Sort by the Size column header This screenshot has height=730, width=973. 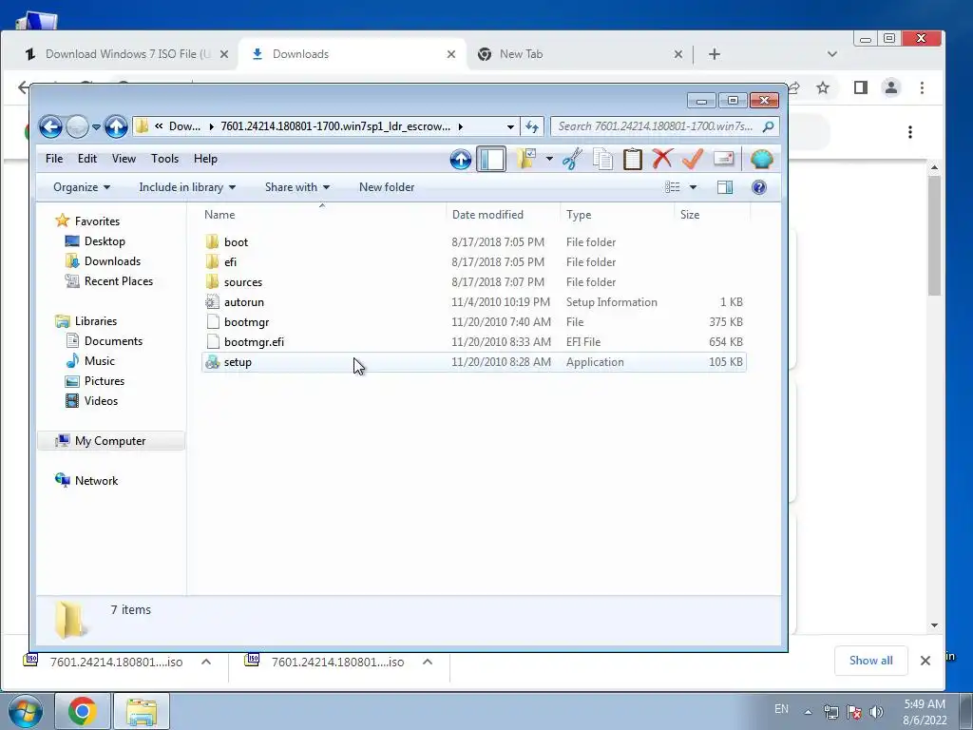(x=713, y=215)
